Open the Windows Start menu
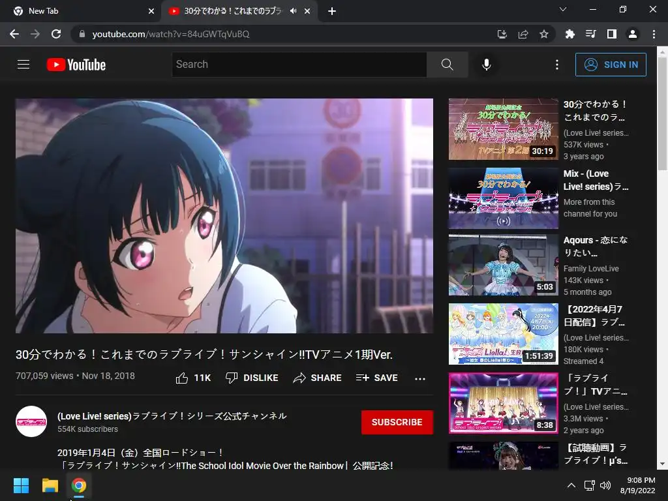 click(21, 485)
